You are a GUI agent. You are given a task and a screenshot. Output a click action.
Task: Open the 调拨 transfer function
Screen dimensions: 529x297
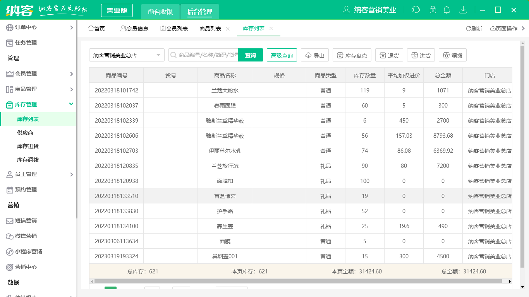[x=453, y=55]
